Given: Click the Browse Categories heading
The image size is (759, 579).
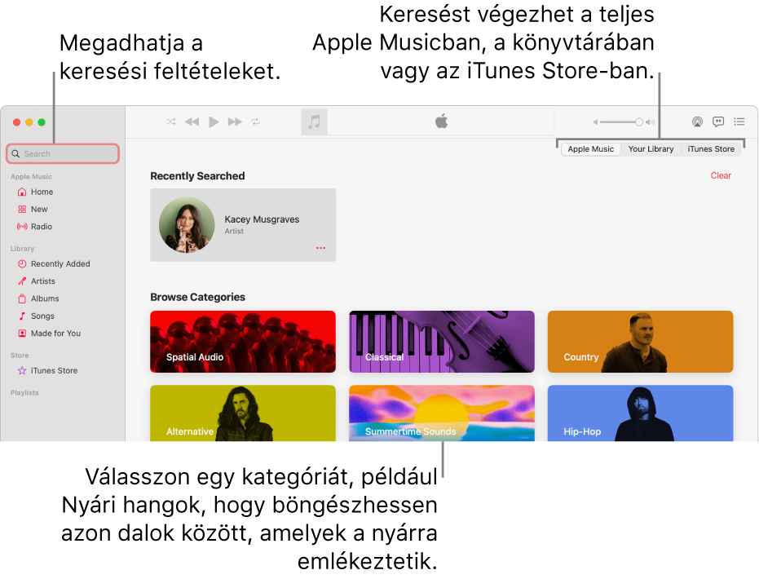Looking at the screenshot, I should pos(197,297).
